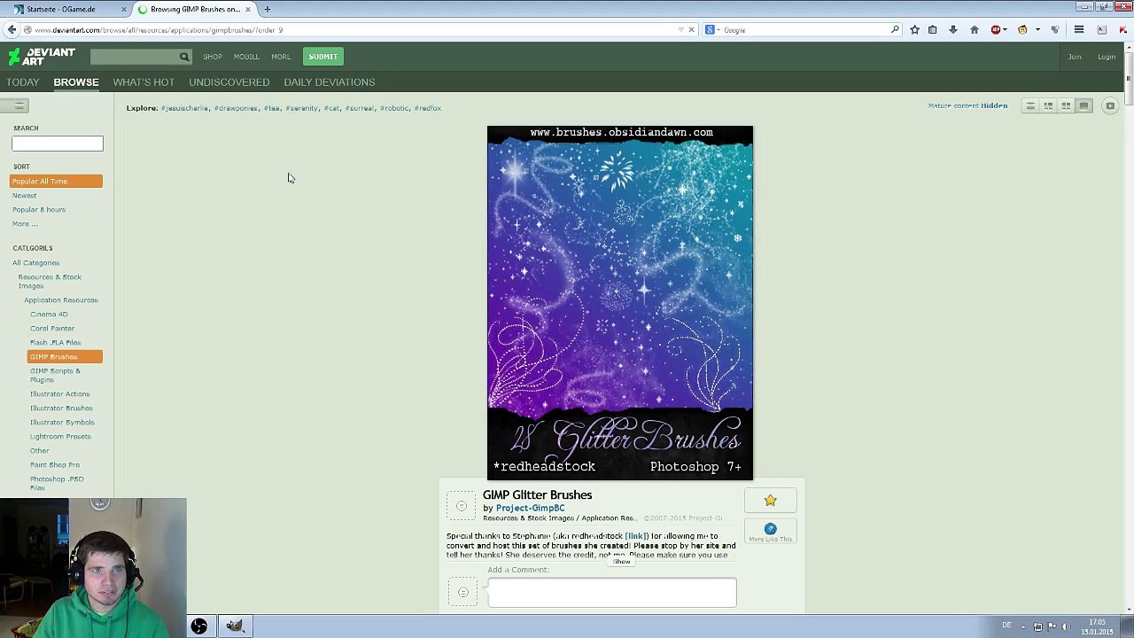Start the slideshow play button
Viewport: 1134px width, 638px height.
pyautogui.click(x=1110, y=106)
